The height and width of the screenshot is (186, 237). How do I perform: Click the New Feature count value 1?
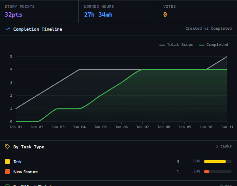coord(178,172)
